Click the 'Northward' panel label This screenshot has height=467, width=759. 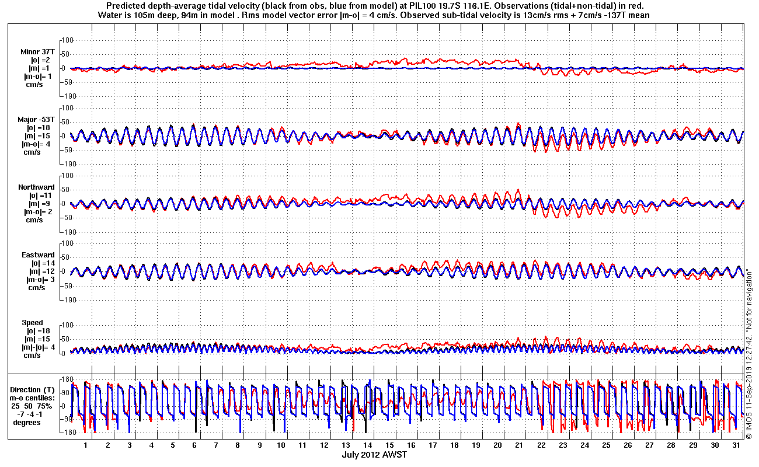point(36,187)
